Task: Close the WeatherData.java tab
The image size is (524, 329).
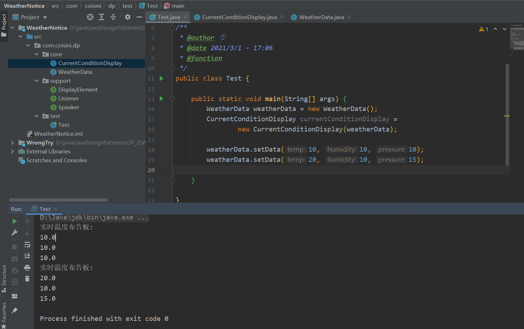Action: tap(349, 17)
